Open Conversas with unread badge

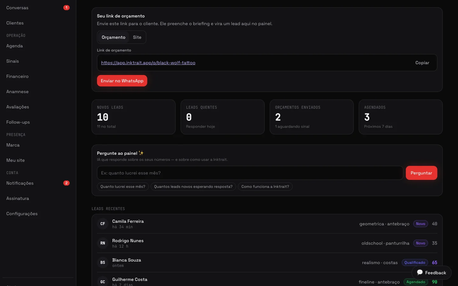(38, 8)
